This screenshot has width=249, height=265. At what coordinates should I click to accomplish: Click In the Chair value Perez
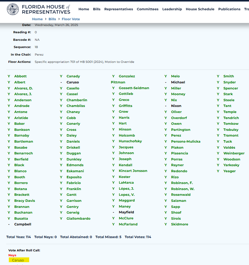coord(39,55)
